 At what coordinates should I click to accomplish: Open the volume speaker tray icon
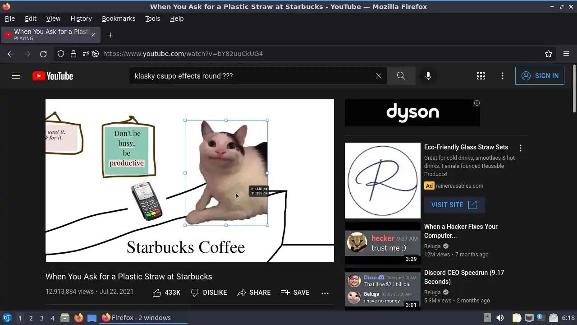[x=500, y=318]
